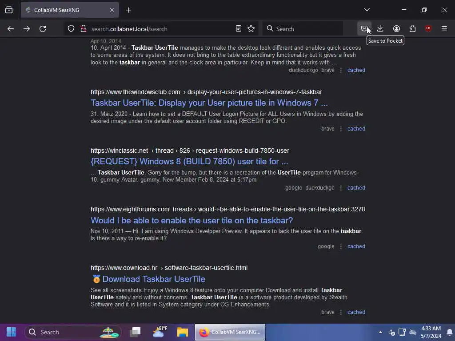455x341 pixels.
Task: Close the CollabVM SearXNG tab
Action: (x=112, y=10)
